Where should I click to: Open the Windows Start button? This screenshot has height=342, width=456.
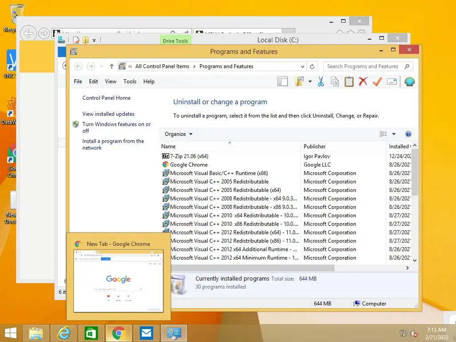tap(11, 333)
